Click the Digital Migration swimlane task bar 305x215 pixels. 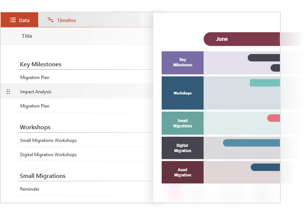[251, 143]
